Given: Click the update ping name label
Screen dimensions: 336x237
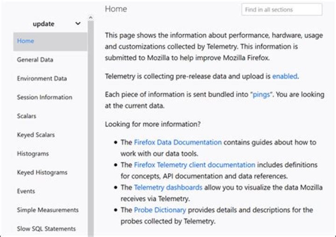Looking at the screenshot, I should tap(43, 24).
